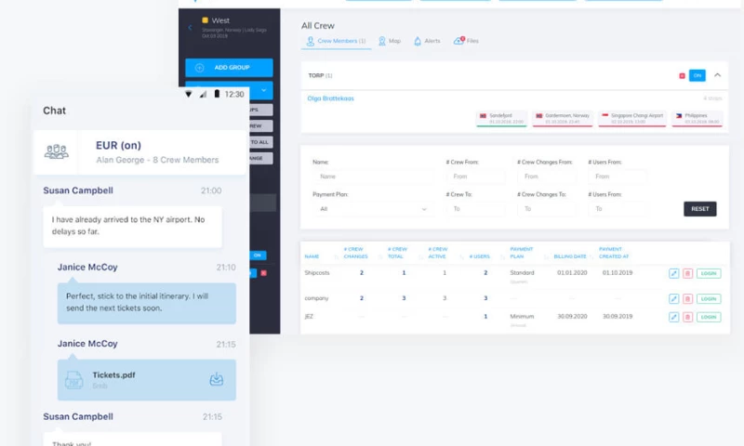744x446 pixels.
Task: Select the Gardermoen, Norway stop card
Action: (x=563, y=119)
